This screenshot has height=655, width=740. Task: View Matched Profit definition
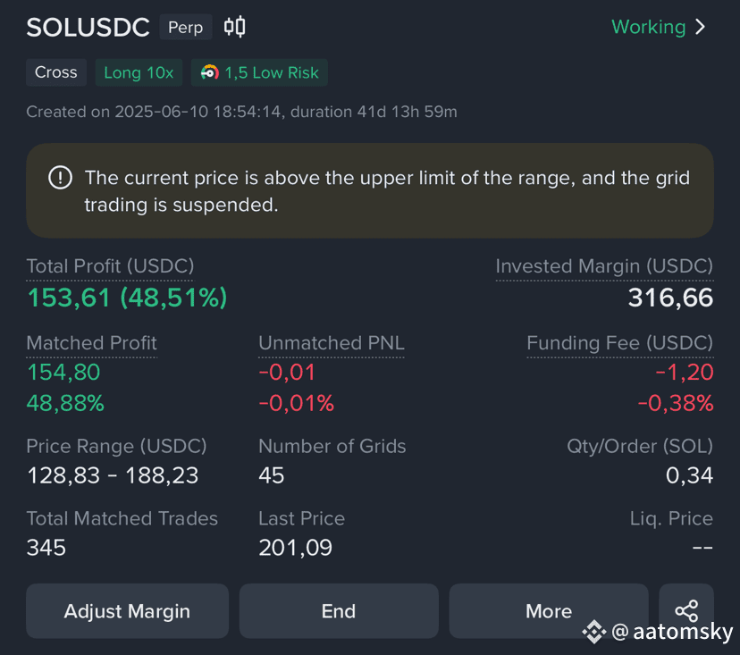91,343
